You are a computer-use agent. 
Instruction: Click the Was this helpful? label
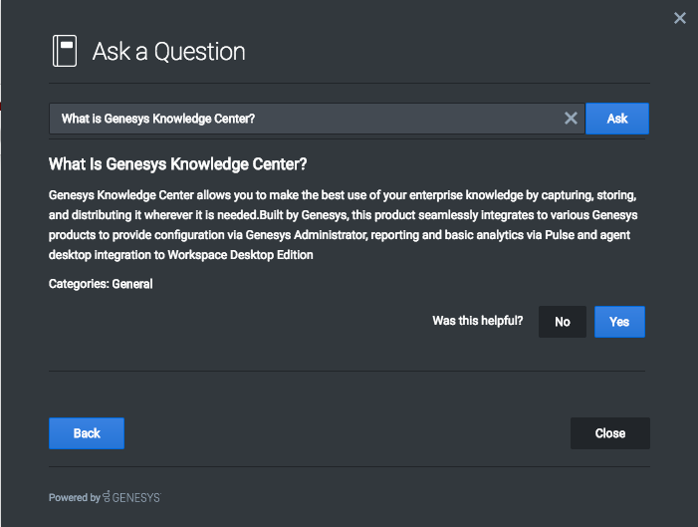[478, 321]
